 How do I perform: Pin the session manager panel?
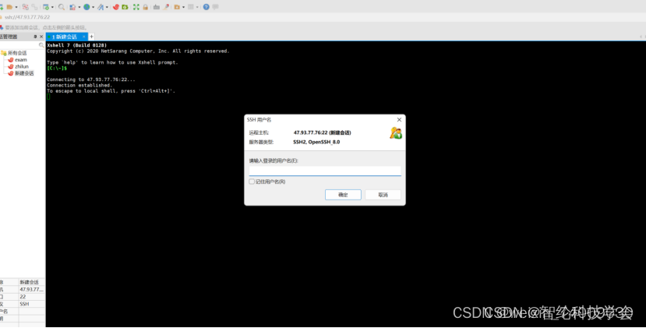34,37
